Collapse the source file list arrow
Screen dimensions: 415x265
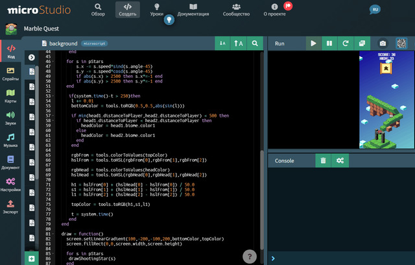(x=32, y=58)
